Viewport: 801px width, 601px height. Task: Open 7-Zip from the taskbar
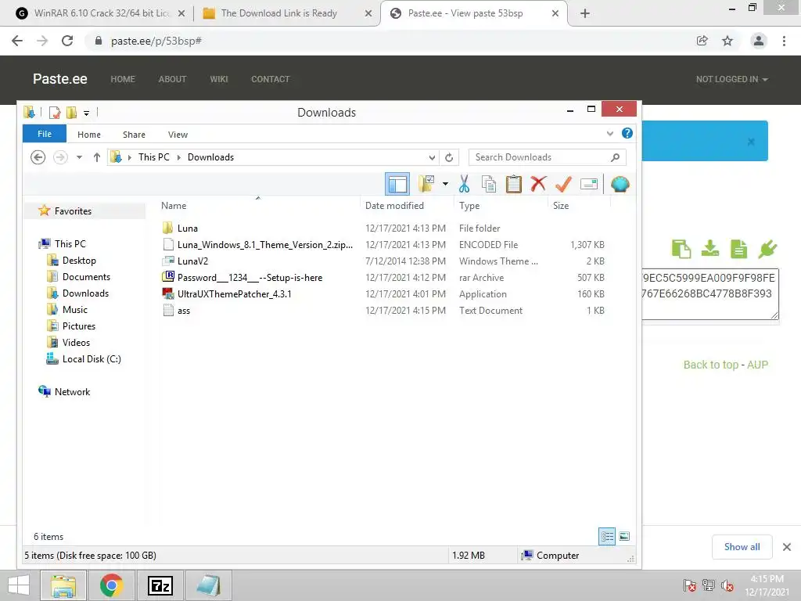[x=160, y=585]
